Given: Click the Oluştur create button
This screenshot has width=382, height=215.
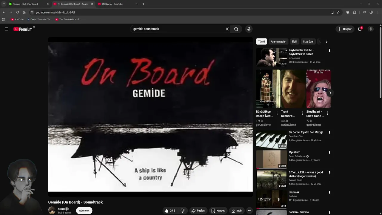Looking at the screenshot, I should (345, 29).
